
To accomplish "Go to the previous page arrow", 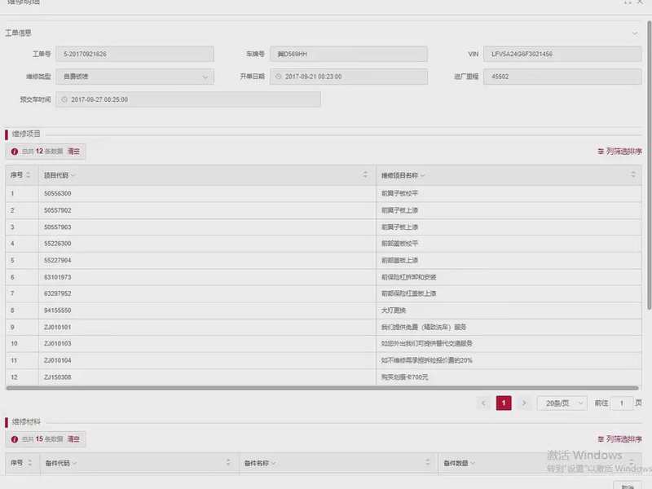I will (x=483, y=403).
